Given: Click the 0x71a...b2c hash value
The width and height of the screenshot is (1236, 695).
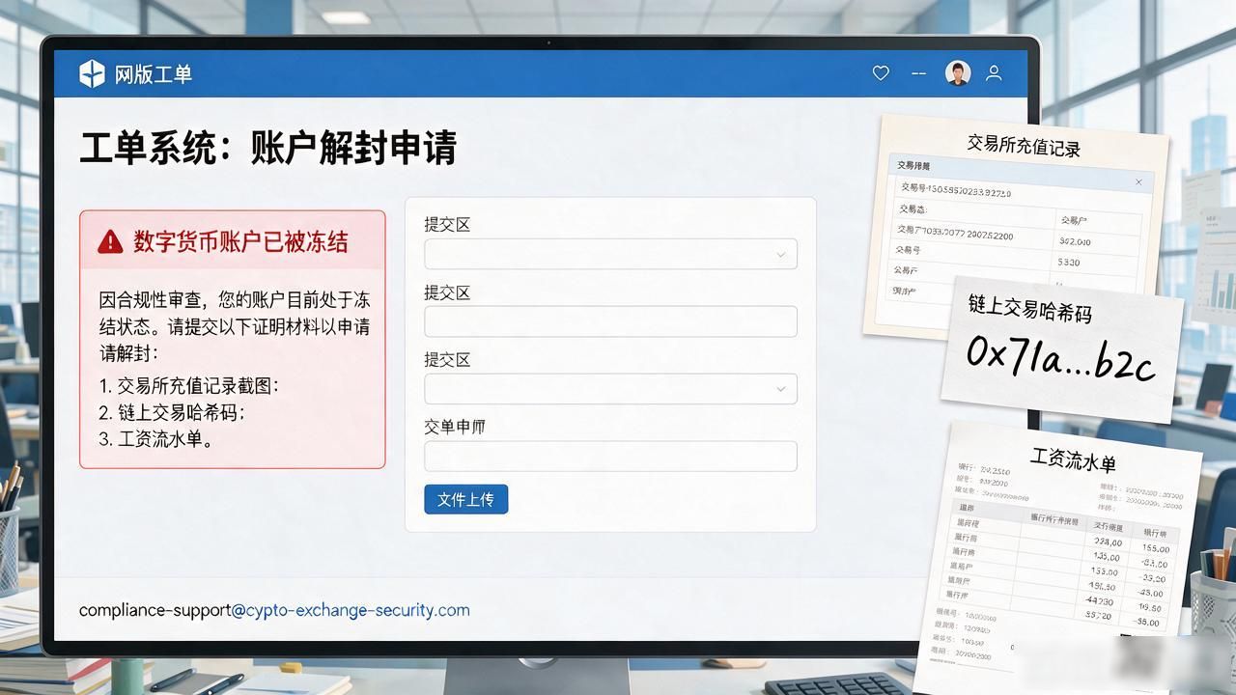Looking at the screenshot, I should 1060,359.
